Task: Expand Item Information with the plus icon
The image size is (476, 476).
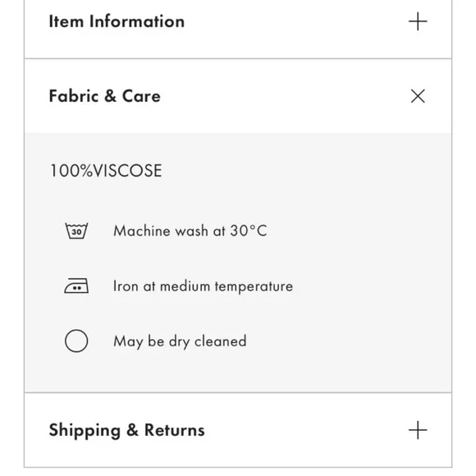Action: [418, 21]
